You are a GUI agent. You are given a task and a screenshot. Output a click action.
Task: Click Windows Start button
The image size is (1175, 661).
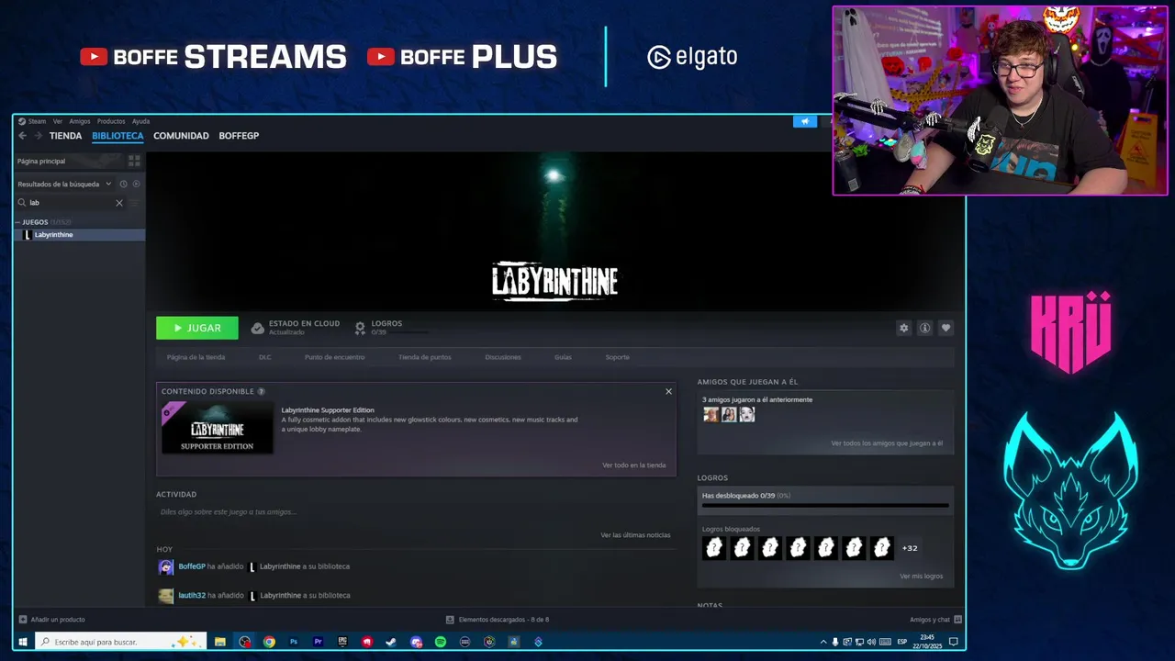click(23, 642)
